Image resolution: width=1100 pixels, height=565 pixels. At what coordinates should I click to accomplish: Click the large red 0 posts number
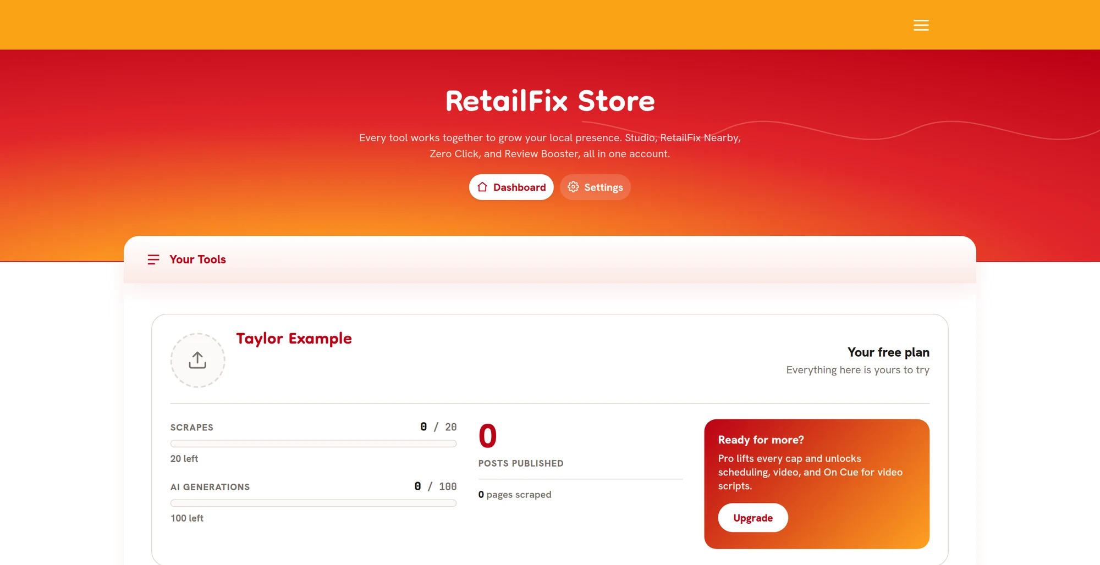pos(487,436)
